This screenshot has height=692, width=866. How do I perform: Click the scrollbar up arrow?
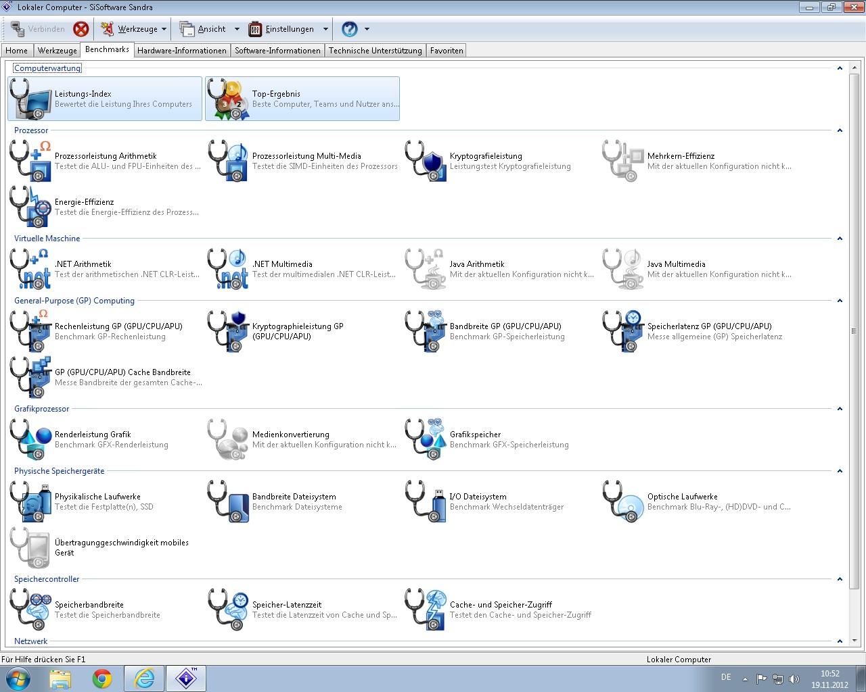coord(854,67)
